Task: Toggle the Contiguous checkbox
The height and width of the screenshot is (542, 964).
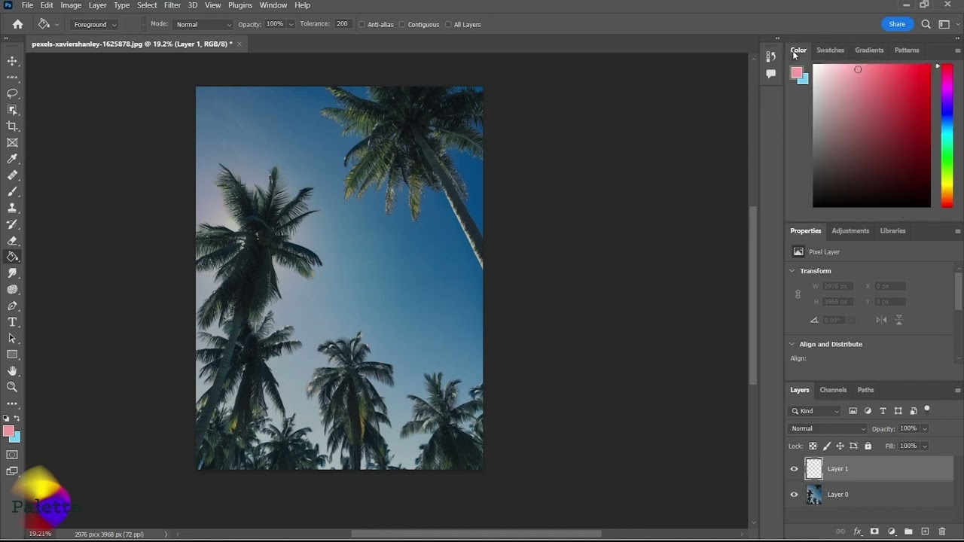Action: click(402, 25)
